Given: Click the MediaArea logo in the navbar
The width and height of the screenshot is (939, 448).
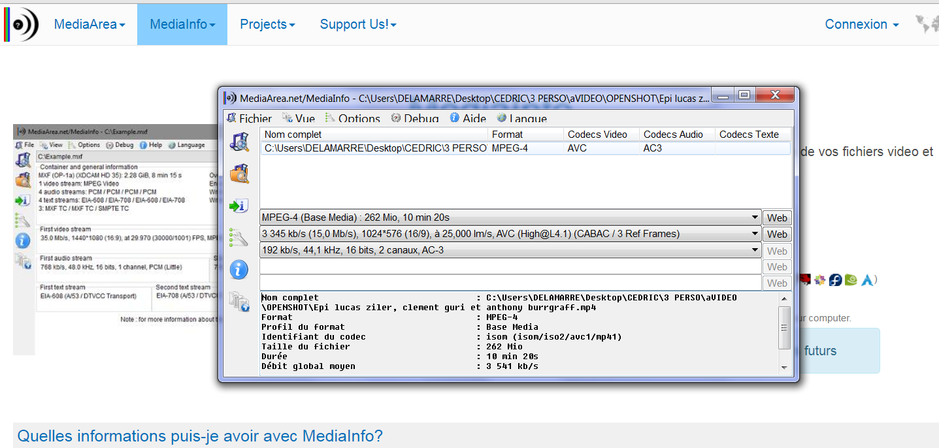Looking at the screenshot, I should point(22,24).
